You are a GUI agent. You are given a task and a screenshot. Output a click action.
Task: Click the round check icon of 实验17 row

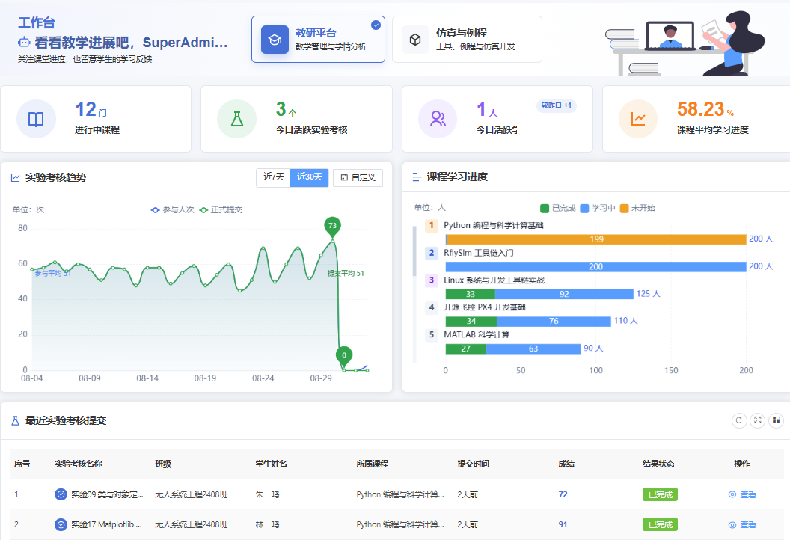(x=61, y=525)
